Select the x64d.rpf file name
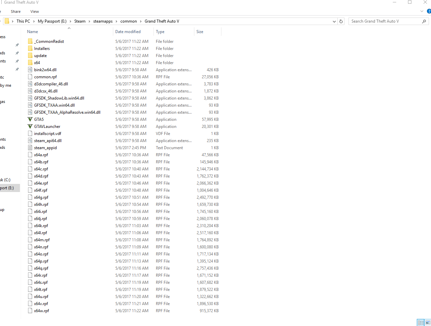This screenshot has width=431, height=326. [x=41, y=176]
